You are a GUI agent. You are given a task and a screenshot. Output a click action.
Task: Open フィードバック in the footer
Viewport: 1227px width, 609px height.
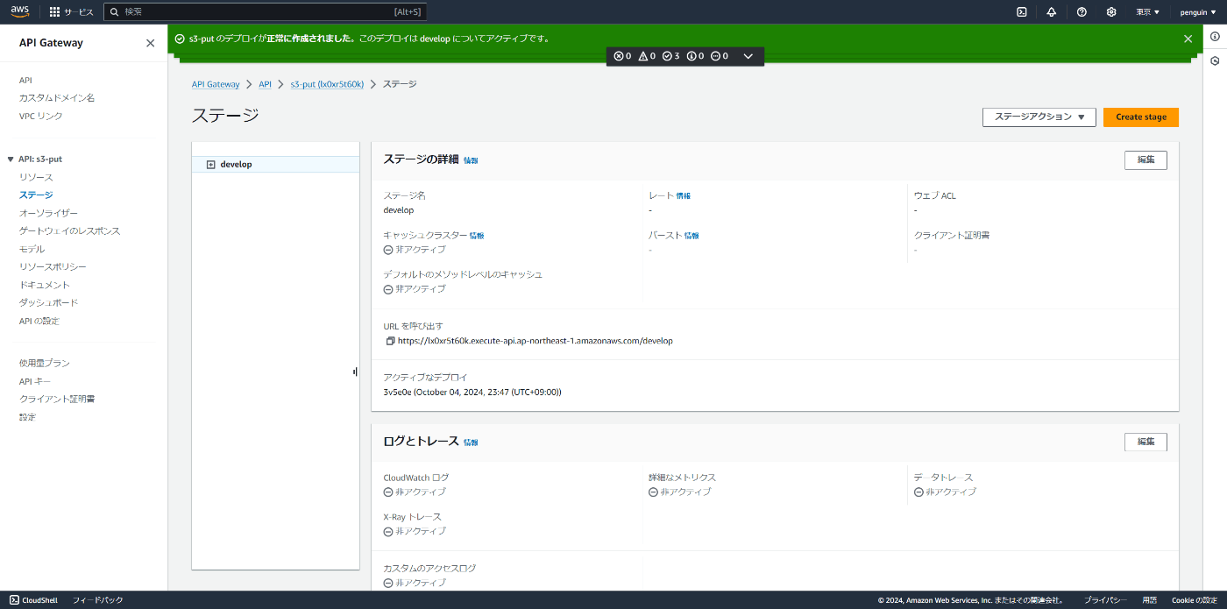(97, 600)
